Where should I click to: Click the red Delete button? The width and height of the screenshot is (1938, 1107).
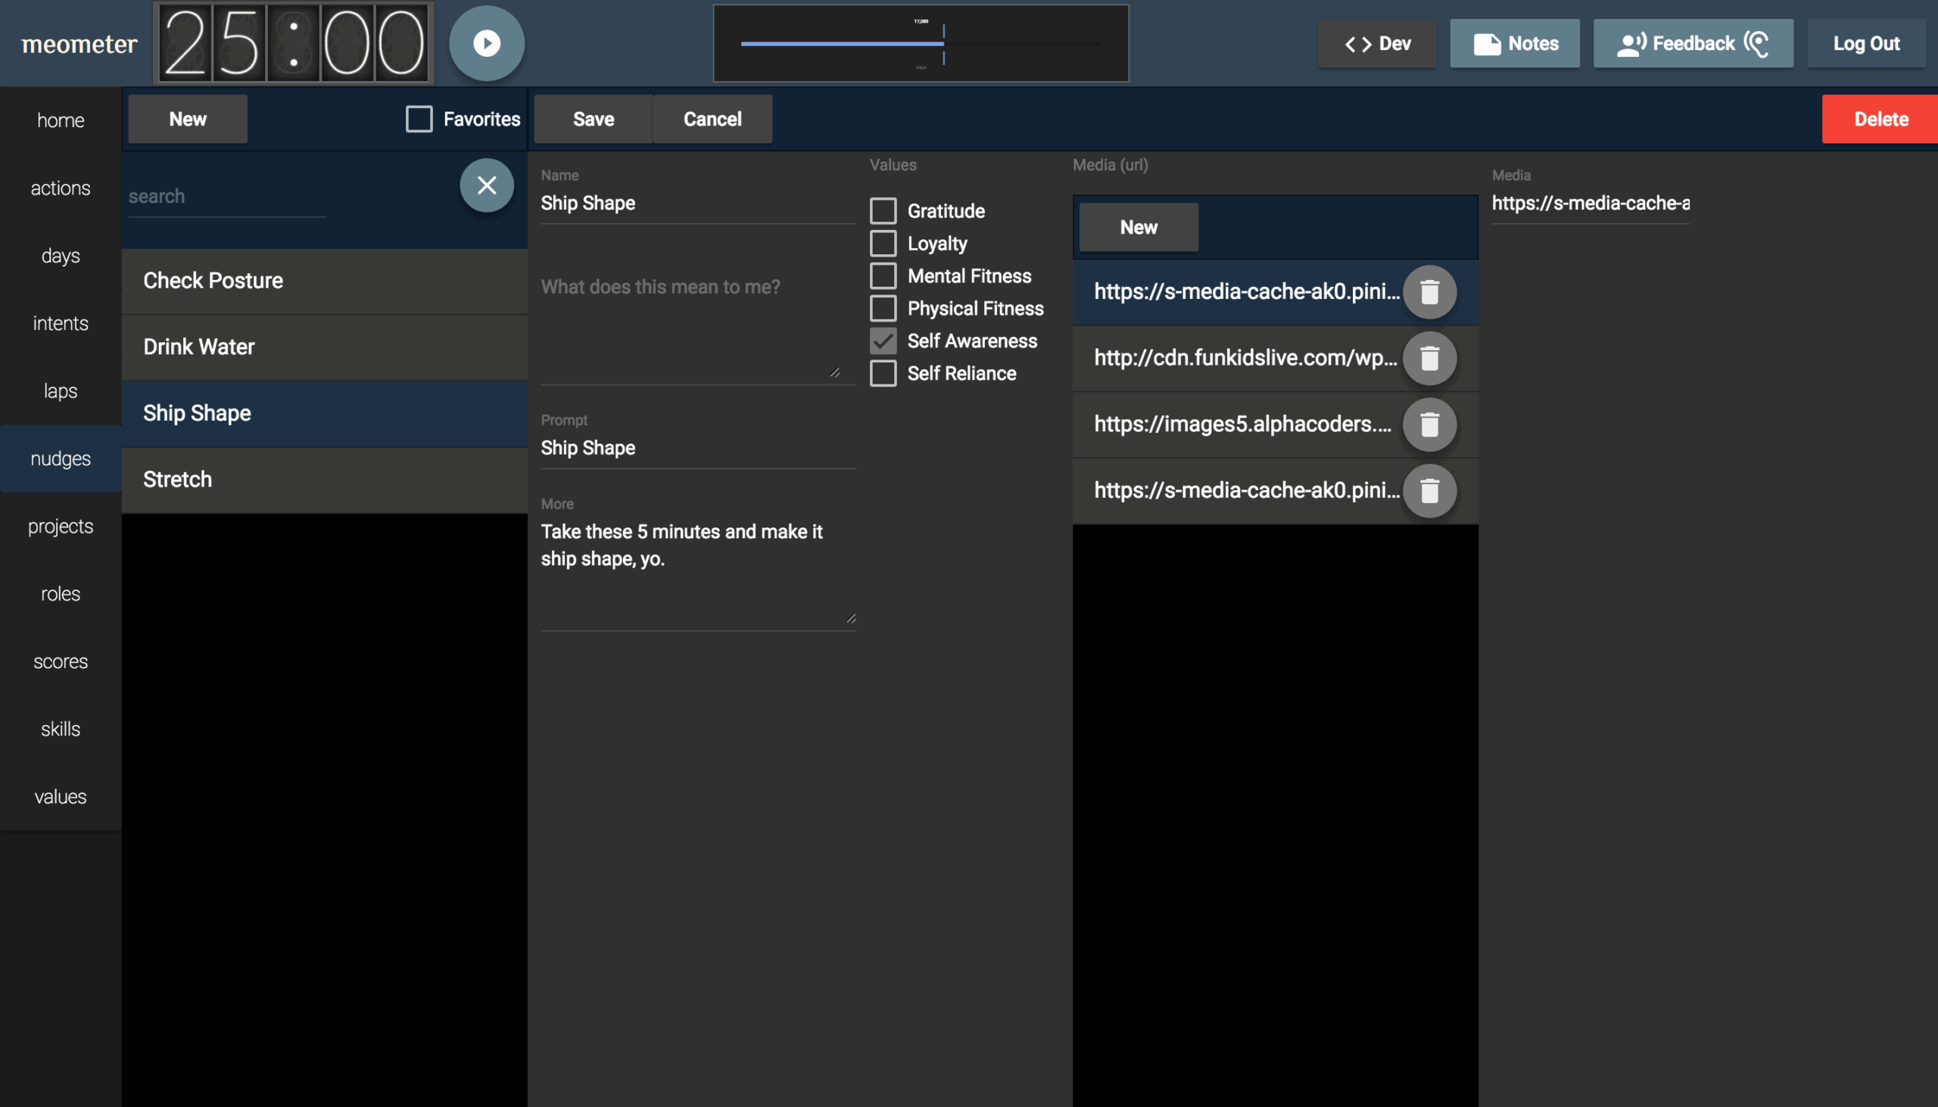(1880, 119)
